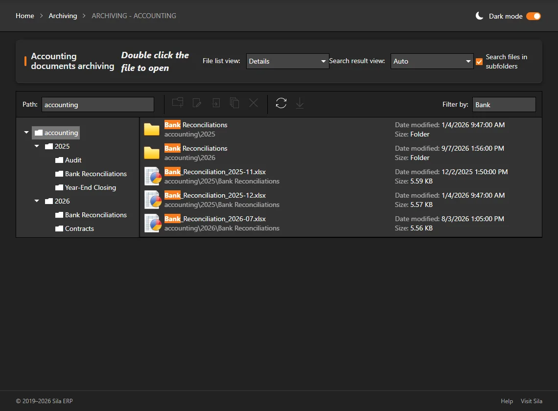Turn off the Dark mode switch

(x=534, y=16)
